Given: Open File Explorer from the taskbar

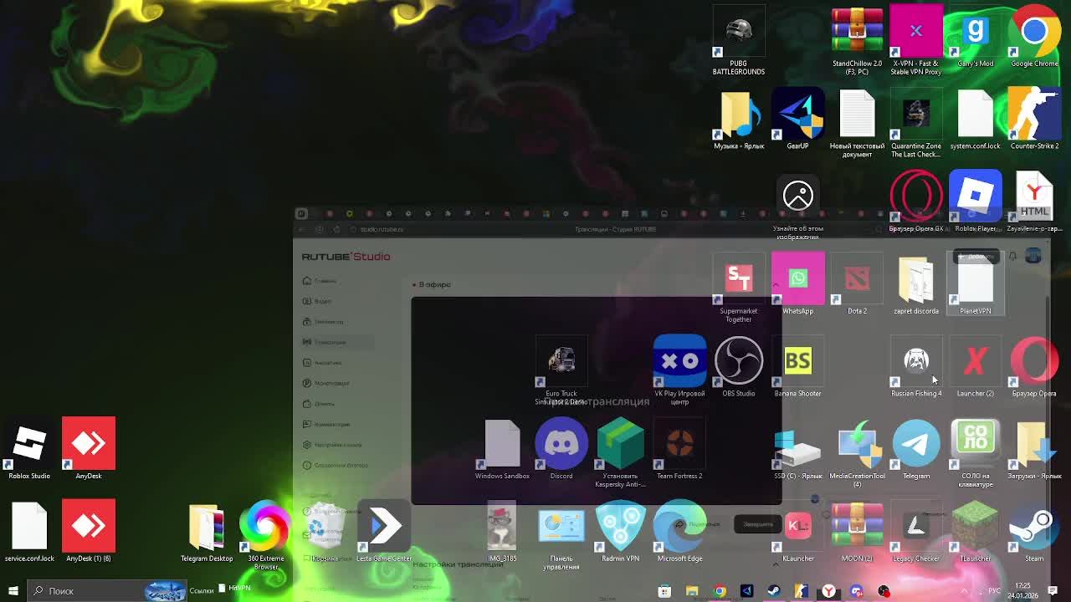Looking at the screenshot, I should click(x=692, y=591).
